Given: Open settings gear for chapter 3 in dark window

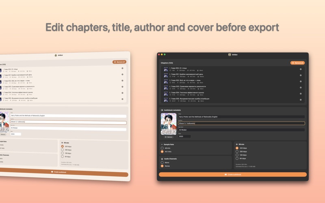Looking at the screenshot, I should coord(301,82).
